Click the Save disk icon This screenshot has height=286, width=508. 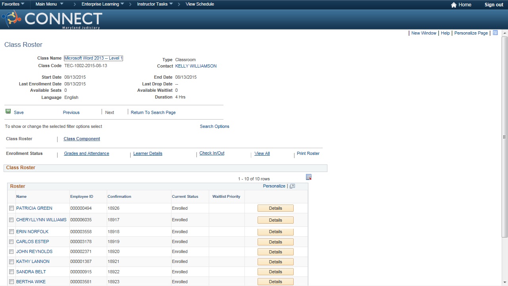pos(8,112)
